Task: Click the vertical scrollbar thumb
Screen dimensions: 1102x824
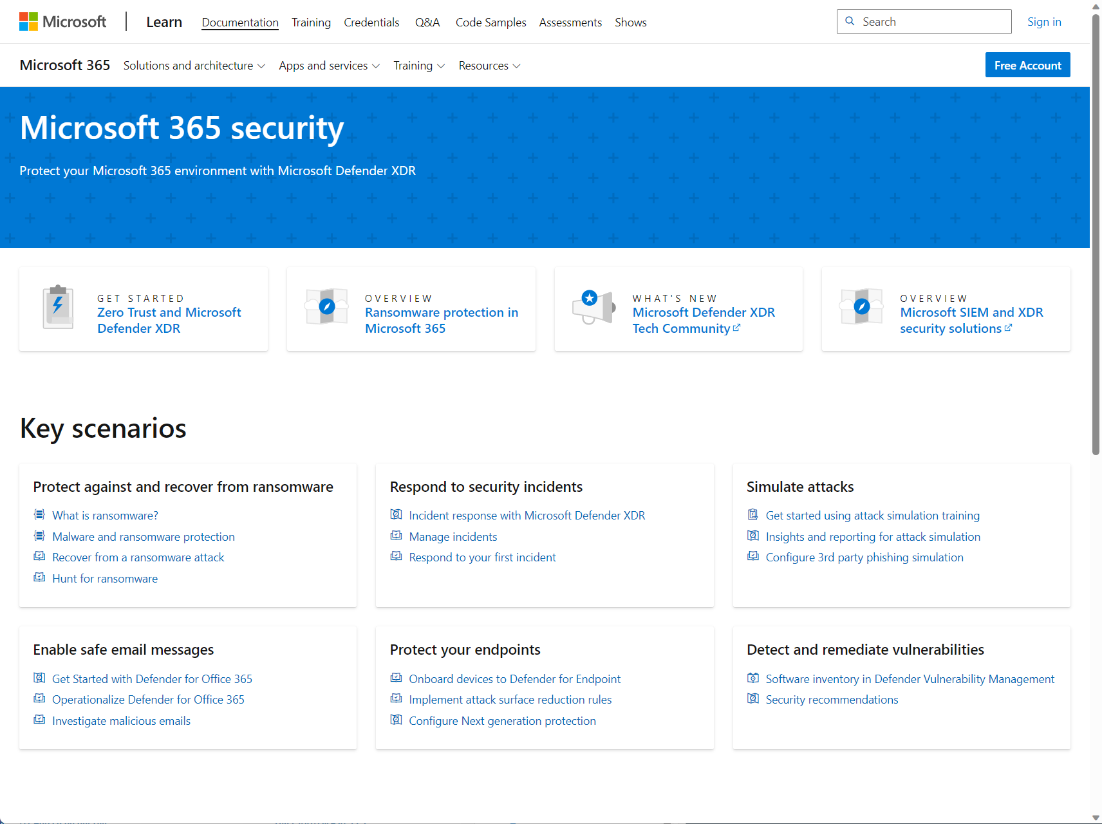Action: coord(1096,235)
